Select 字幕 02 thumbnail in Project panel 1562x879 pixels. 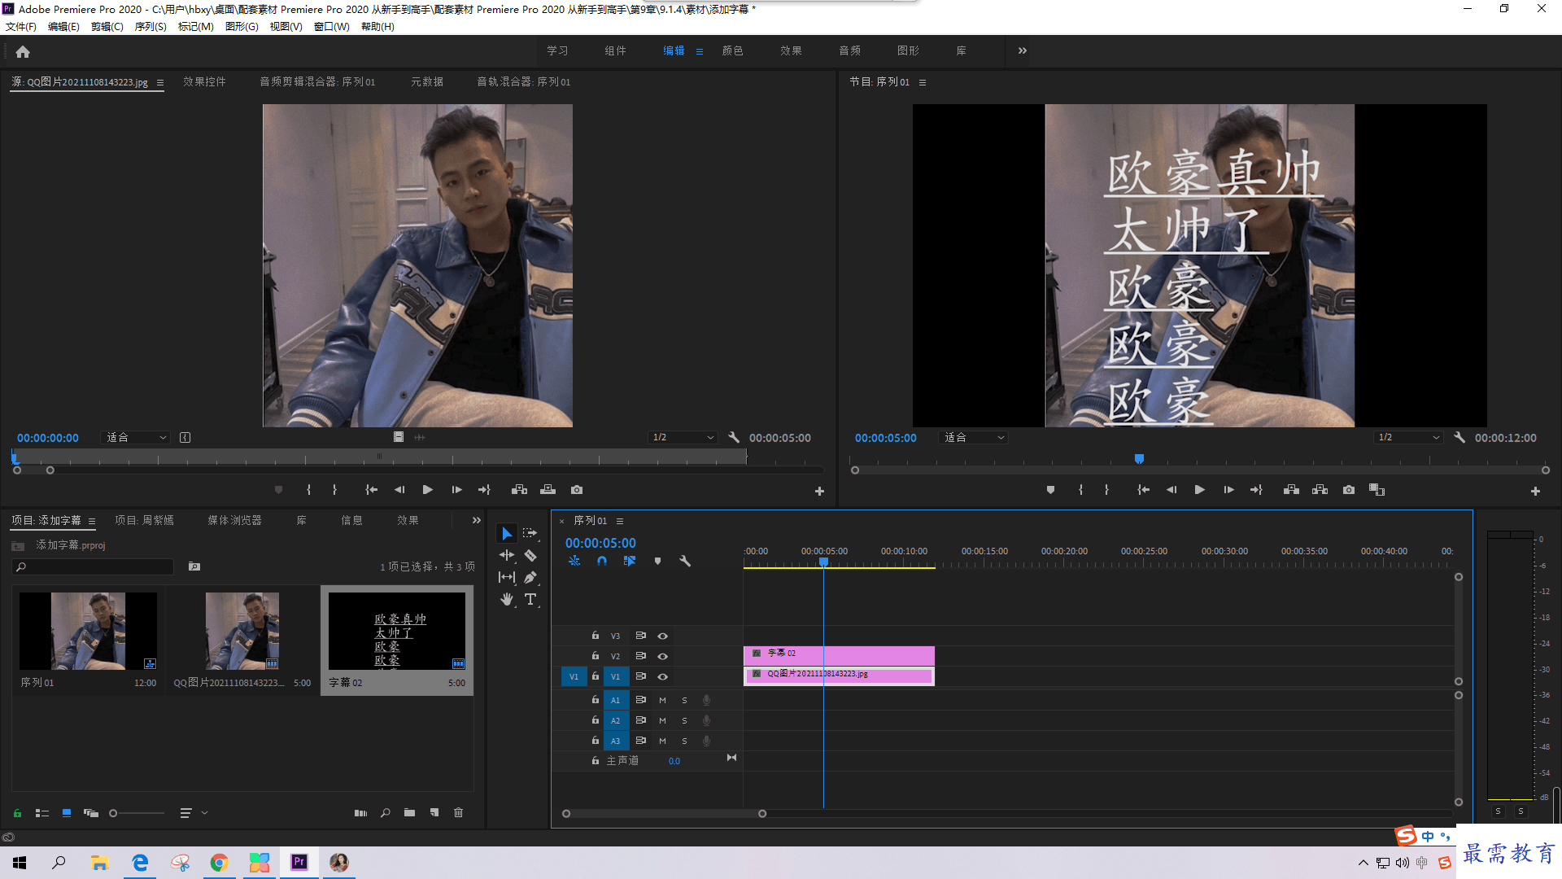click(397, 631)
